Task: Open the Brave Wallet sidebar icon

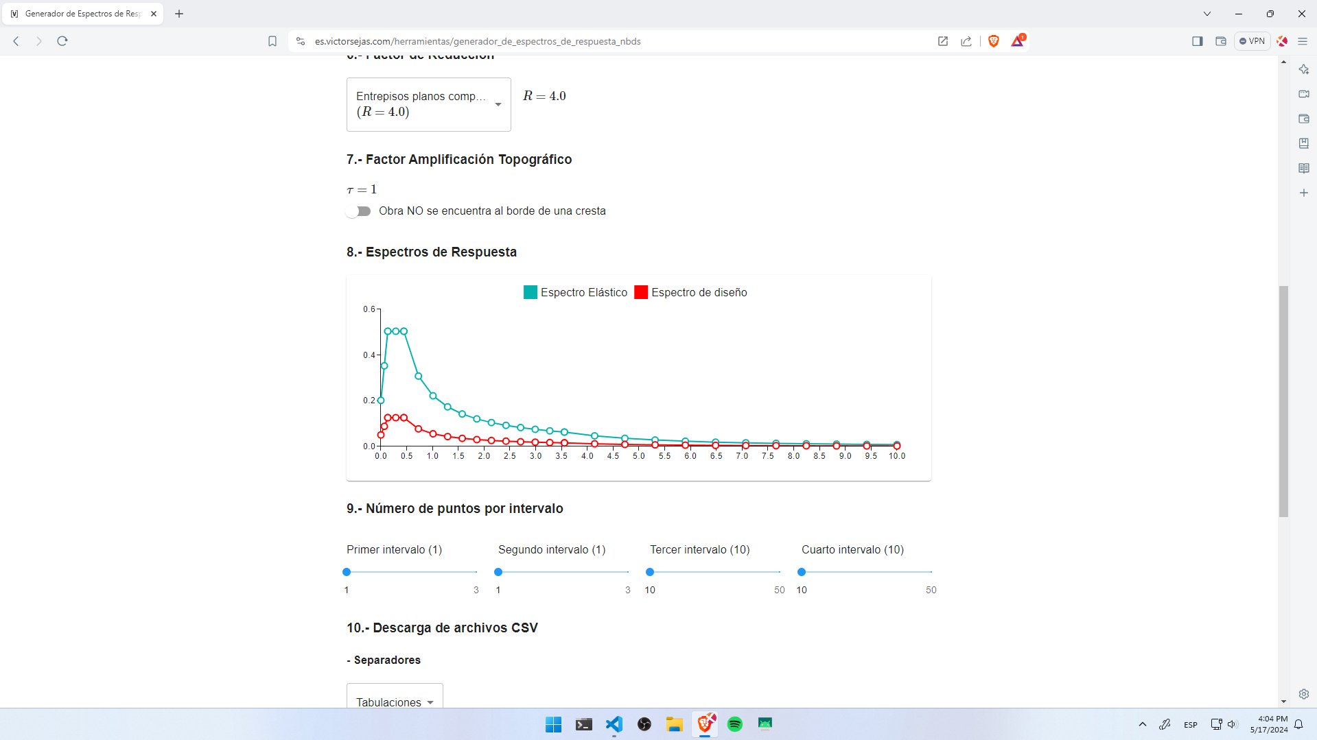Action: (1303, 119)
